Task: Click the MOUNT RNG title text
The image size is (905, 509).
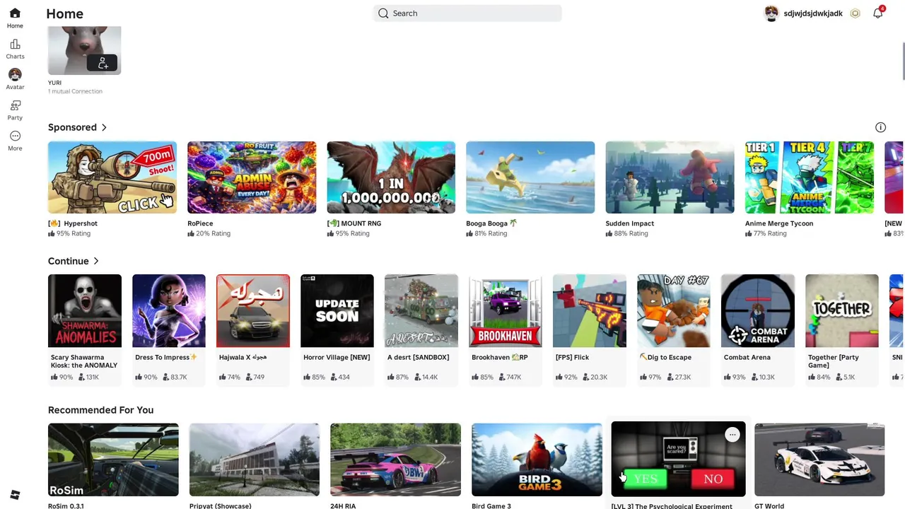Action: point(354,223)
